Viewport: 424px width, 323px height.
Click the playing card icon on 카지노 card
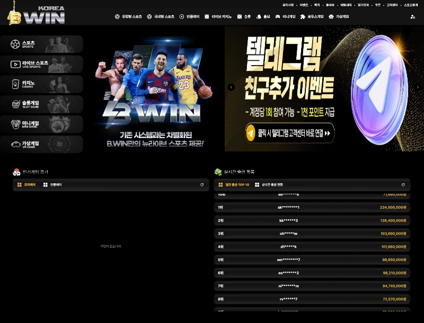(x=15, y=84)
